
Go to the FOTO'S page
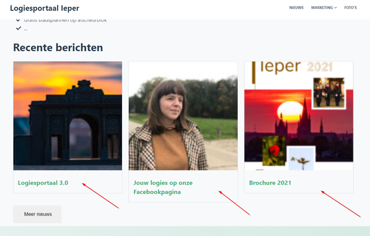pos(351,7)
